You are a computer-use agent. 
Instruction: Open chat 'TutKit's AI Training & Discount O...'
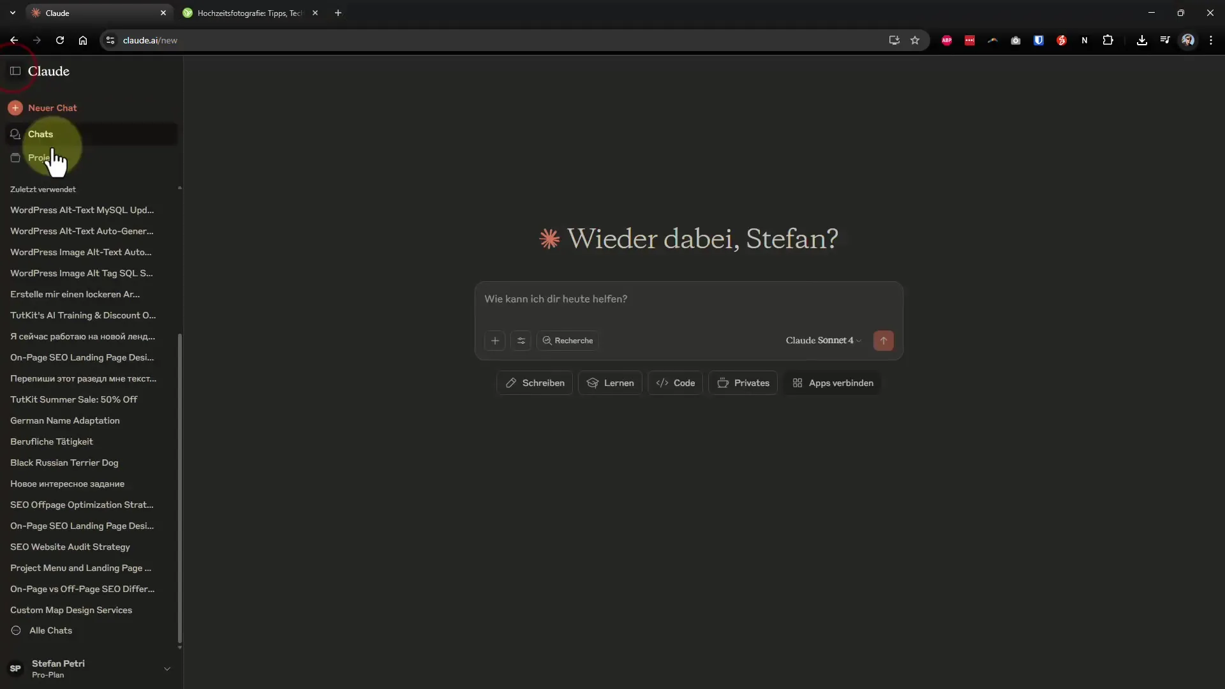83,315
